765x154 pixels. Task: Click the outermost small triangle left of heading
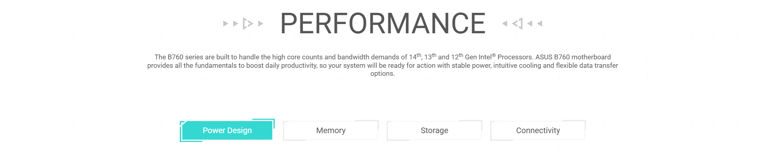tap(226, 24)
